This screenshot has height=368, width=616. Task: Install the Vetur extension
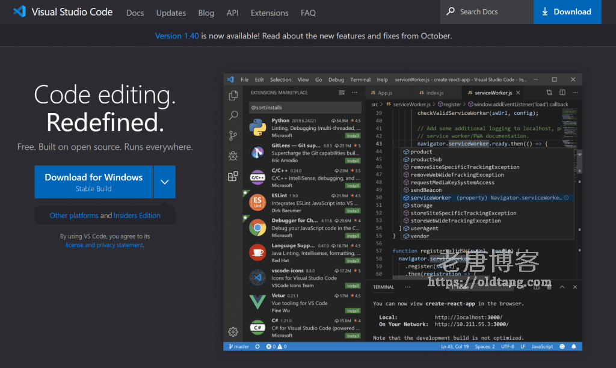[x=353, y=311]
